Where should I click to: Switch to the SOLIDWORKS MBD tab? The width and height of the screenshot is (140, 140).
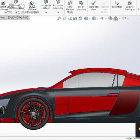pos(18,17)
